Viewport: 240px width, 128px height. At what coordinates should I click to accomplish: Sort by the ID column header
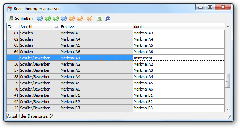pos(13,27)
